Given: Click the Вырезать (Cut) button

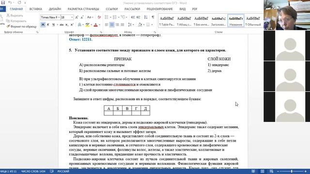Looking at the screenshot, I should pyautogui.click(x=15, y=15).
